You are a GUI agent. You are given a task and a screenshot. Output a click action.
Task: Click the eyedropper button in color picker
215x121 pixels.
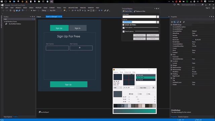coord(154,87)
